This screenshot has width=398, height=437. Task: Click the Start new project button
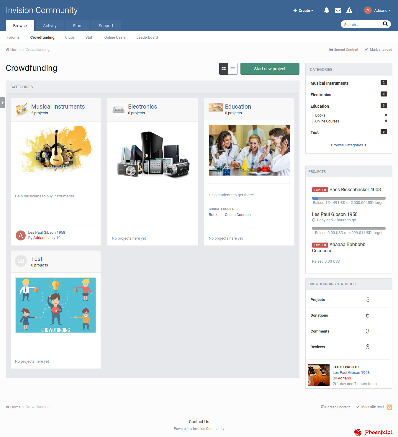click(x=270, y=69)
